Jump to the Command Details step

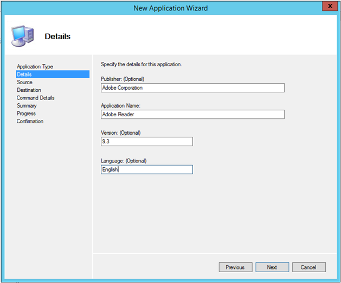click(x=35, y=98)
